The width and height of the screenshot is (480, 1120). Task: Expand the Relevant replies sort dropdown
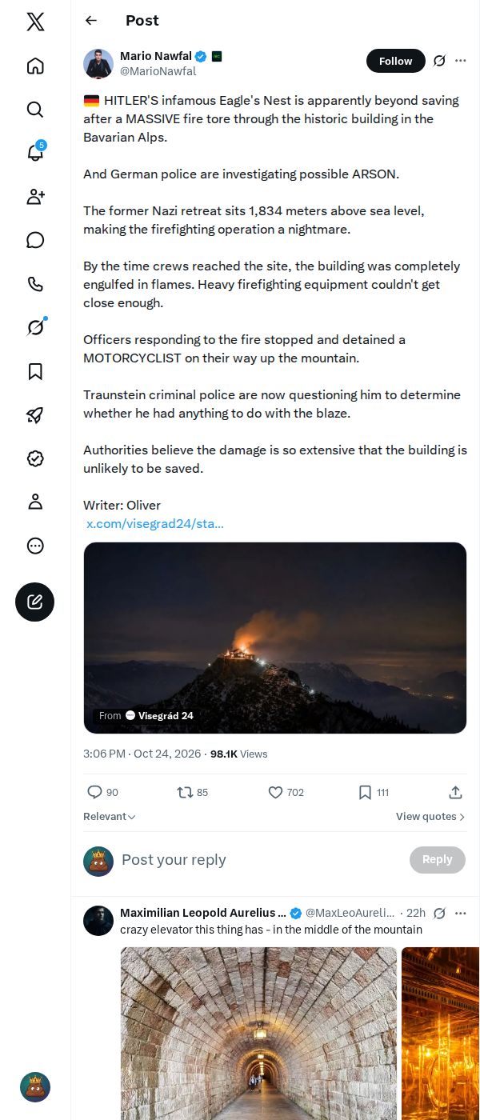(x=110, y=817)
